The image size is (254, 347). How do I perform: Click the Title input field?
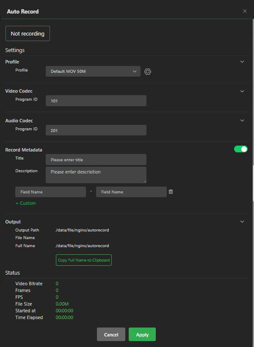click(96, 160)
